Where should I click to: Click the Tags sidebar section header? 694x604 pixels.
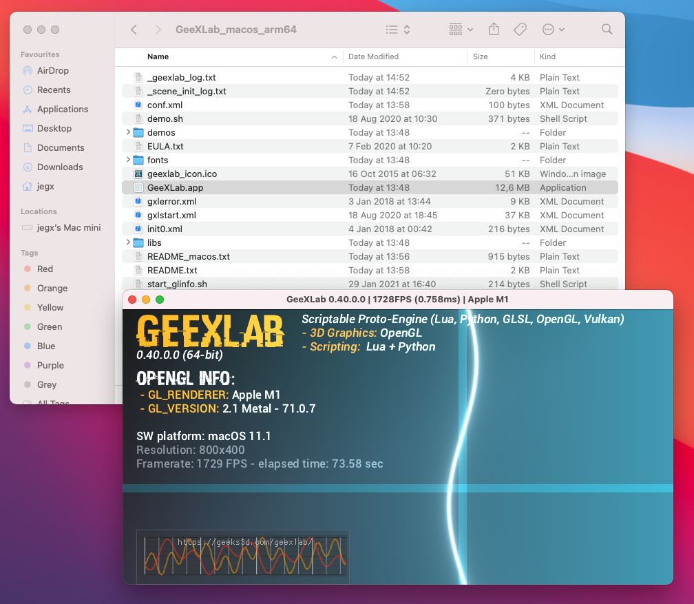pyautogui.click(x=29, y=253)
